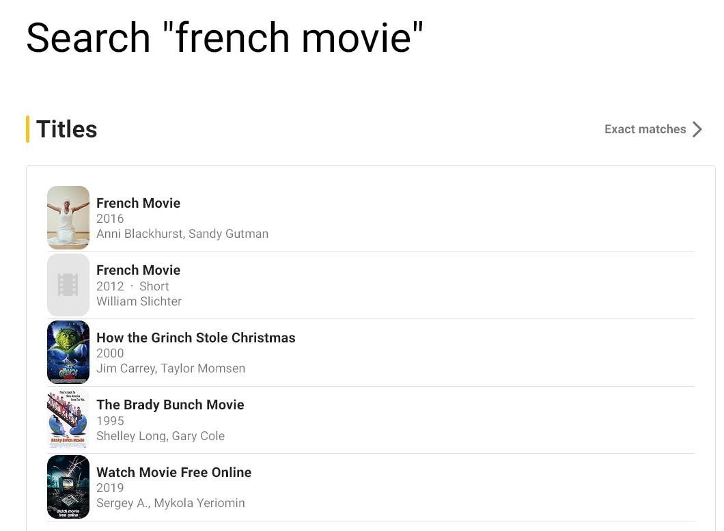Open French Movie 2016 title link
Screen dimensions: 724x531
click(x=138, y=203)
